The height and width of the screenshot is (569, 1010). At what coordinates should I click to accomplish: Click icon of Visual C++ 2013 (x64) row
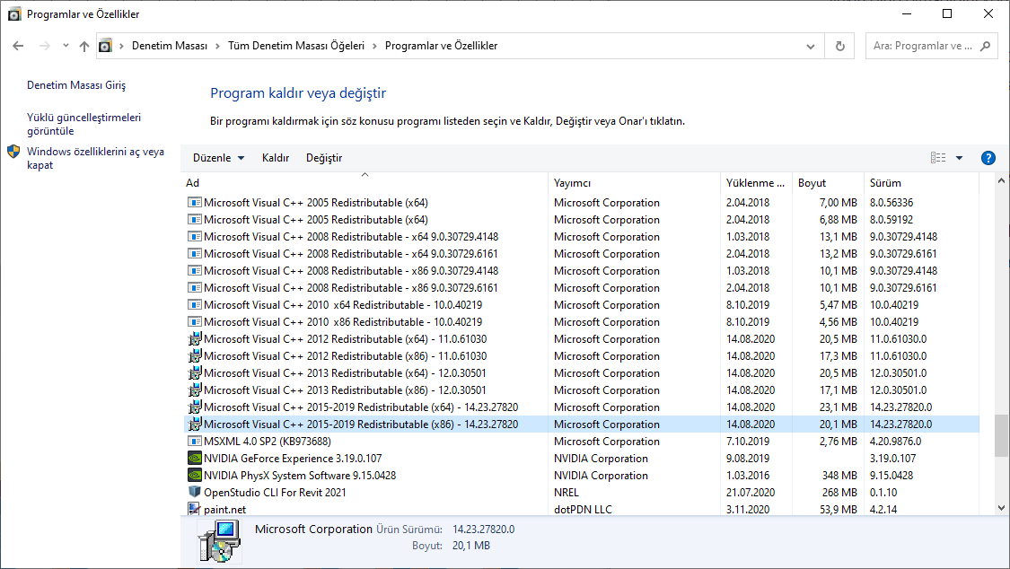(x=195, y=372)
